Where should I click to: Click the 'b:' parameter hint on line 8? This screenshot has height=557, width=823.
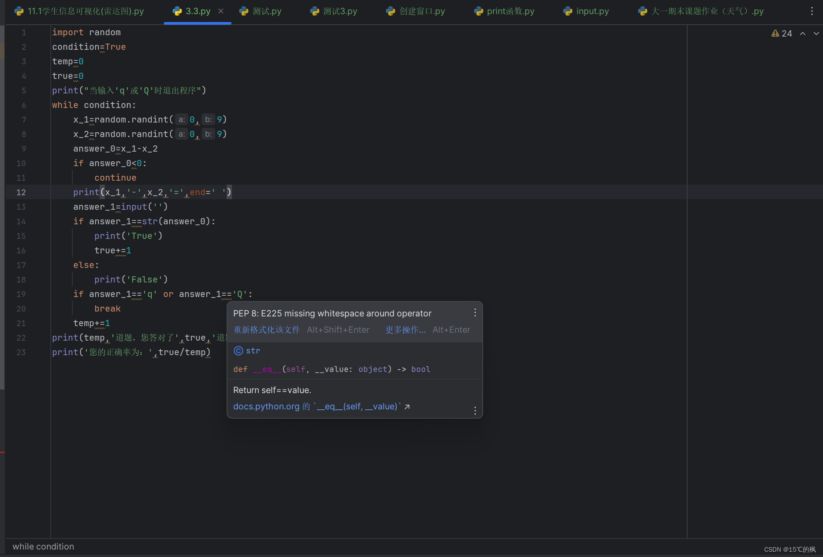[x=209, y=134]
